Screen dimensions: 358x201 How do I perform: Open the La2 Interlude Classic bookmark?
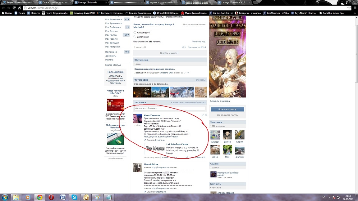(x=221, y=13)
